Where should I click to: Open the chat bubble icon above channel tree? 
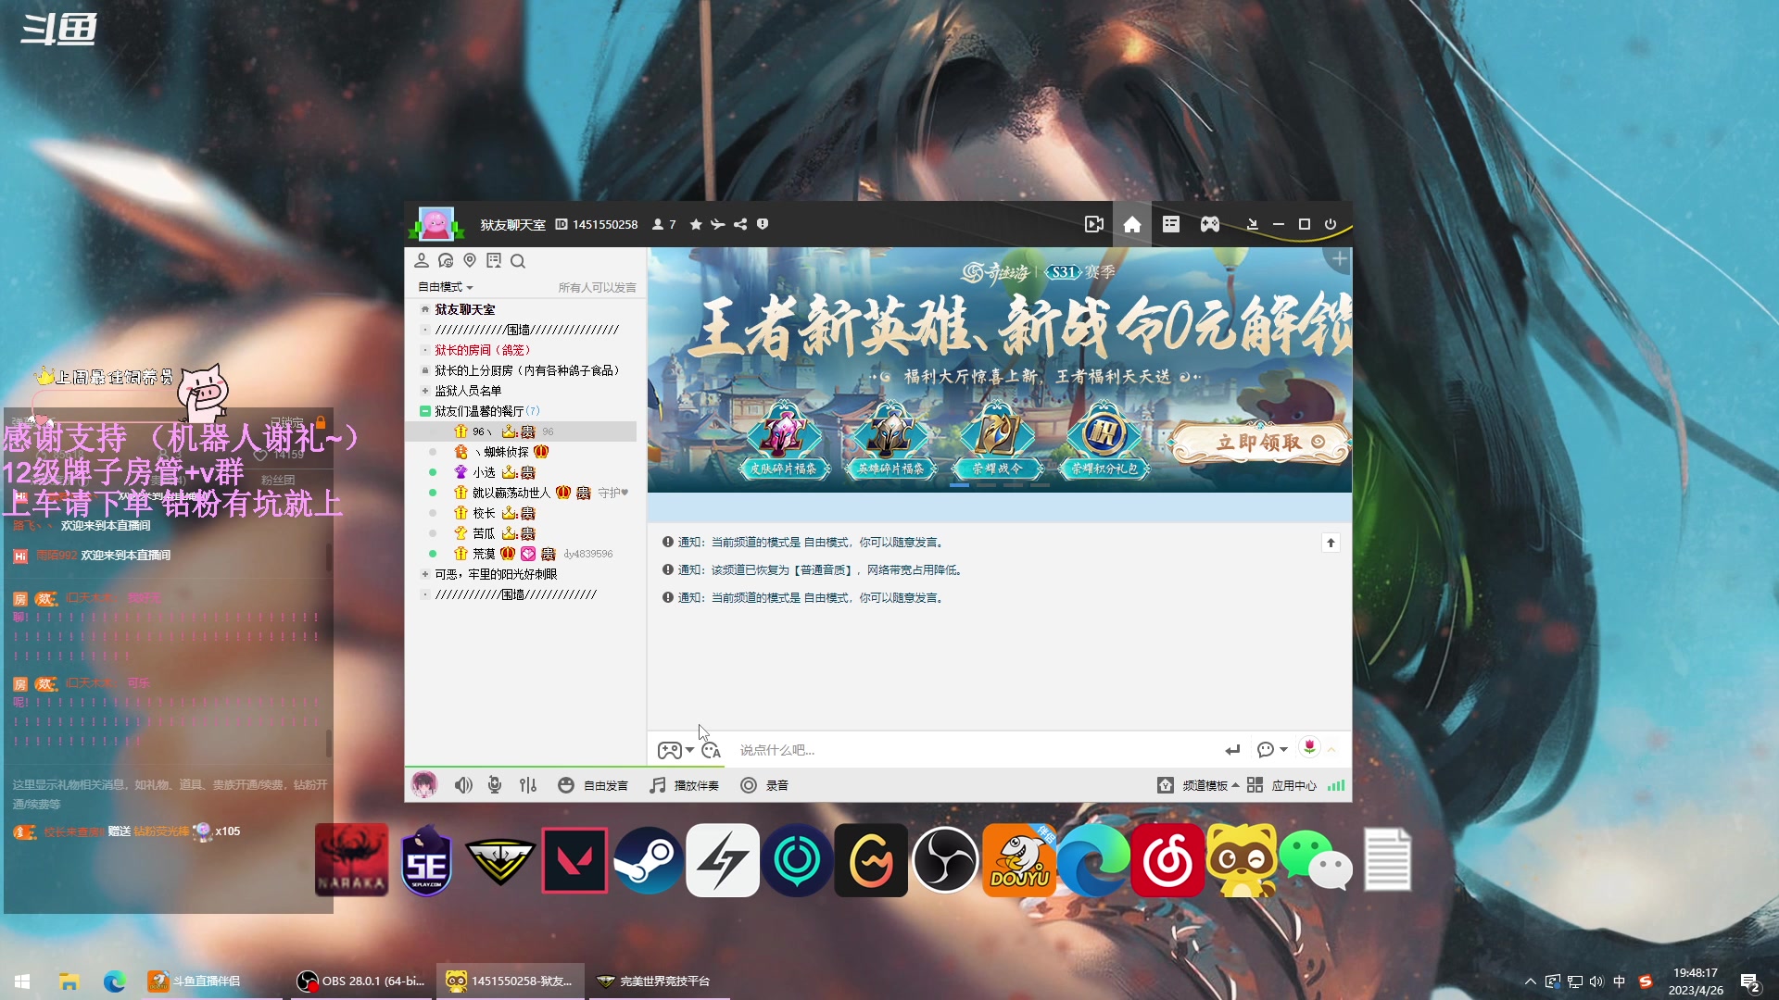click(446, 261)
